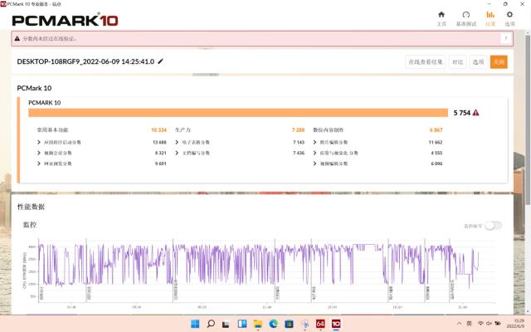Click result name DESKTOP-108RGF9_2022-06-09 14:25:41.0
Viewport: 531px width, 332px height.
pos(85,61)
